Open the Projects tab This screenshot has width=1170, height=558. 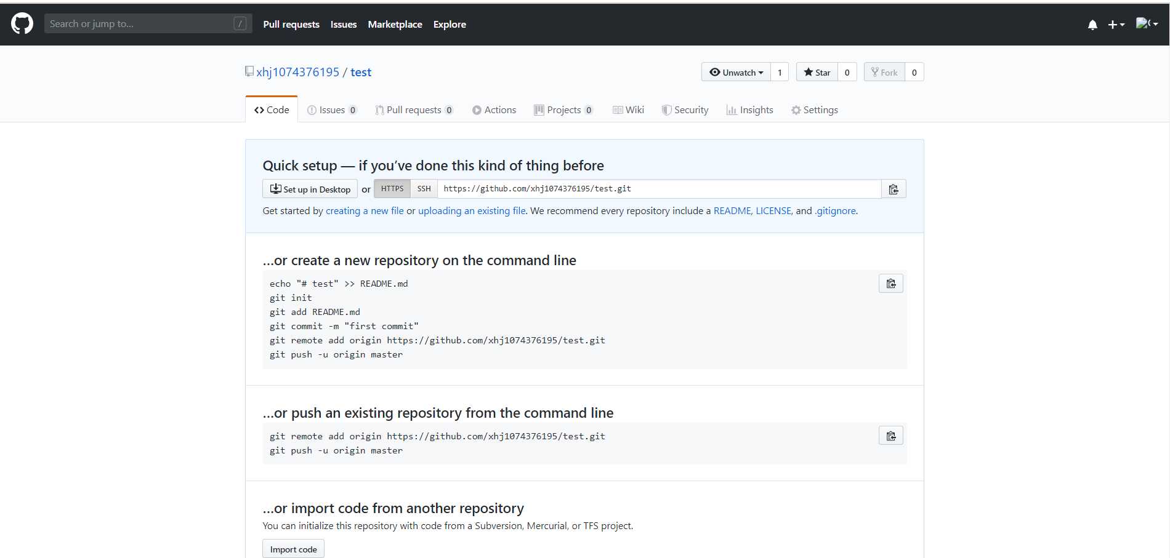[x=563, y=110]
